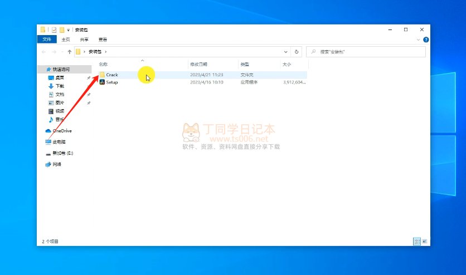Switch to details view in the status bar
This screenshot has width=466, height=275.
(x=417, y=242)
